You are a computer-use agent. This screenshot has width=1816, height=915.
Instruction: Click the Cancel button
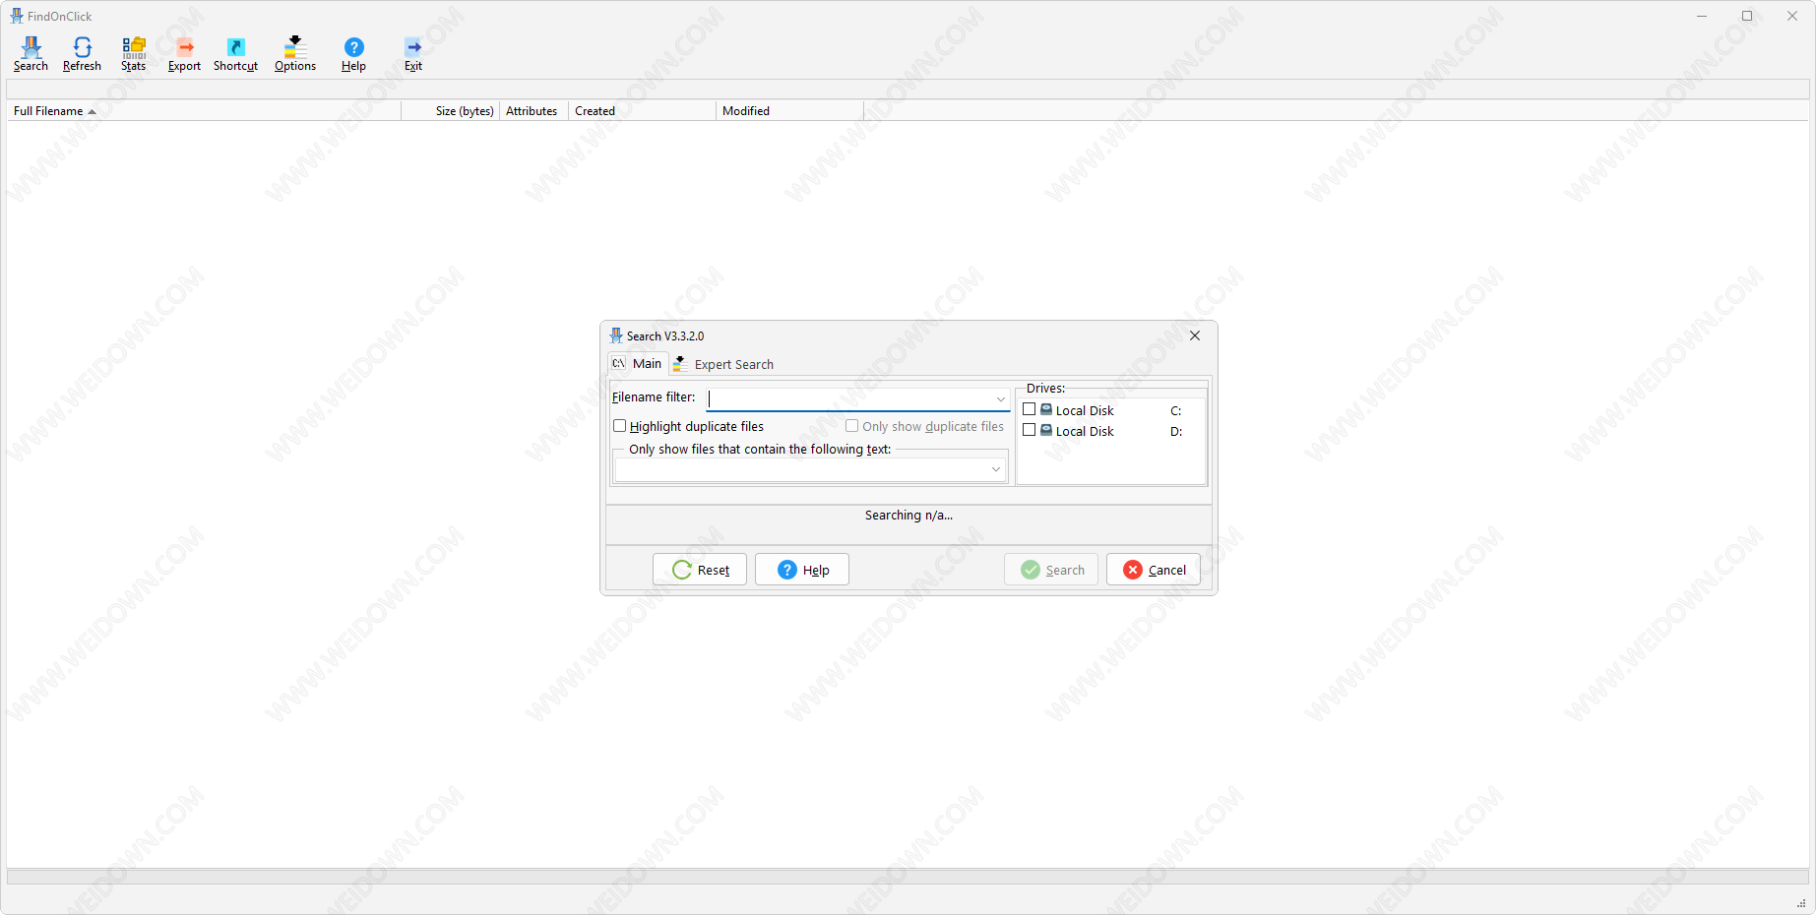(1154, 570)
